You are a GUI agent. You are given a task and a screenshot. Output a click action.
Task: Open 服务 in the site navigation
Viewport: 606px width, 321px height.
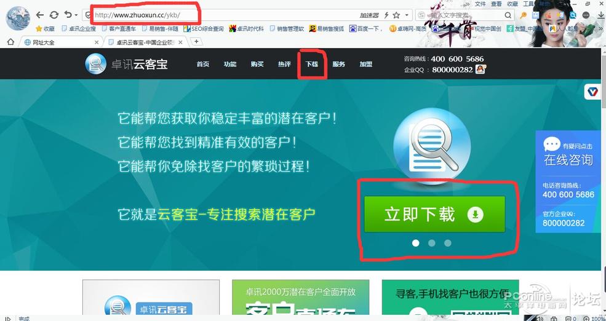pos(338,64)
